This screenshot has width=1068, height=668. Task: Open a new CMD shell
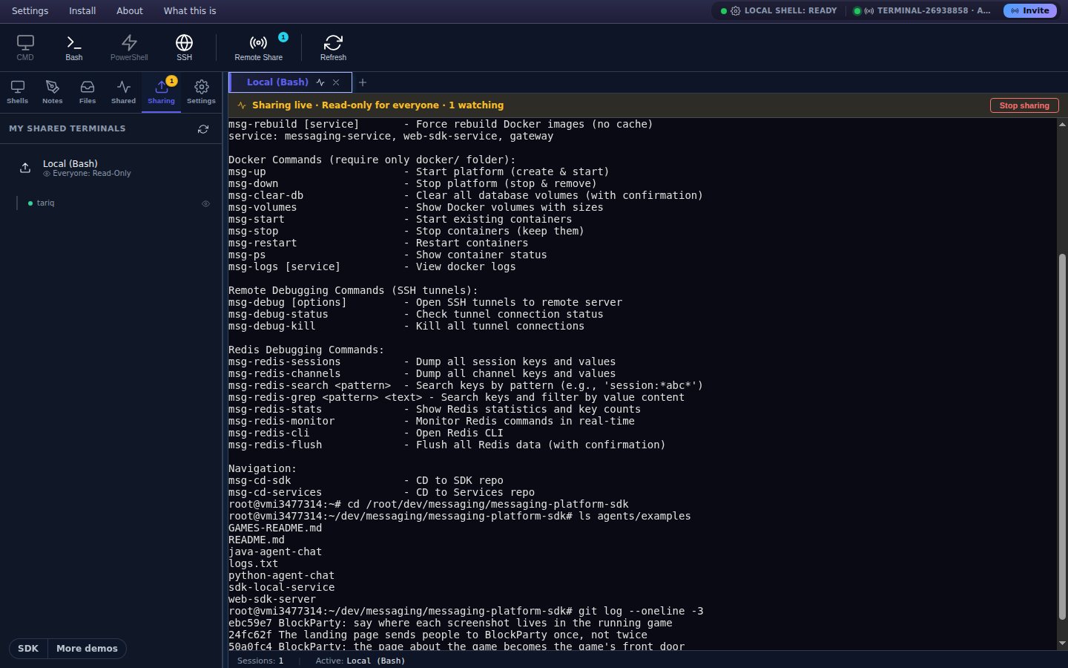tap(25, 48)
